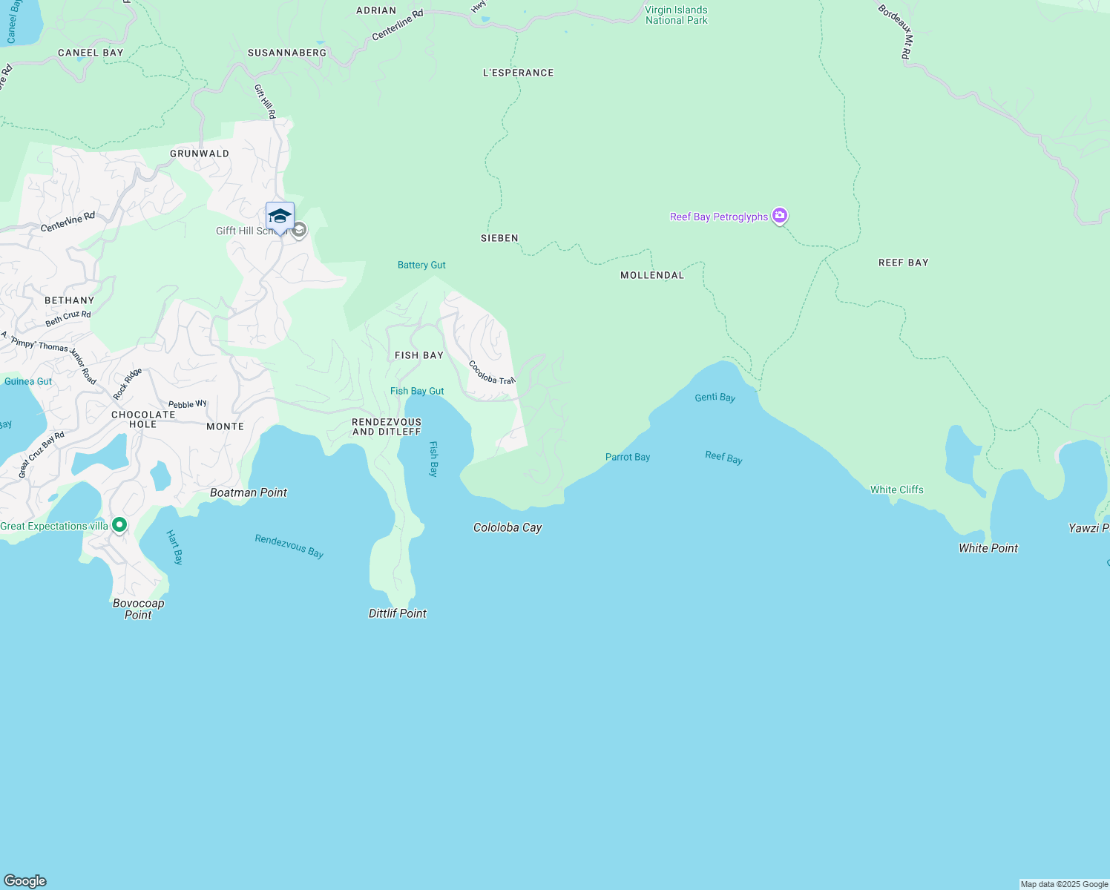The width and height of the screenshot is (1110, 890).
Task: Click the Fish Bay Gut label
Action: click(417, 391)
